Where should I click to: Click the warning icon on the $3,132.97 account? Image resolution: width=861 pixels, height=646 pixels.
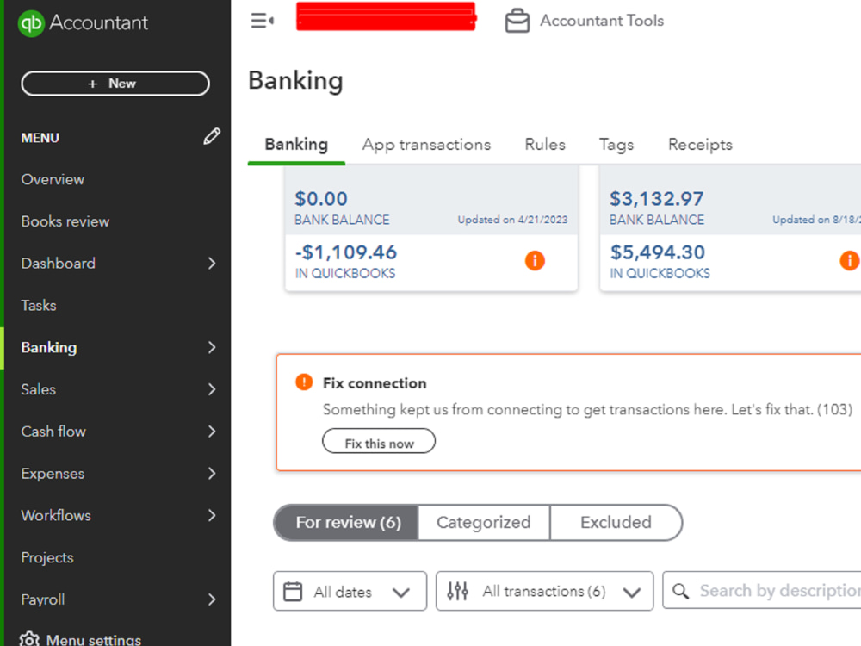coord(850,260)
